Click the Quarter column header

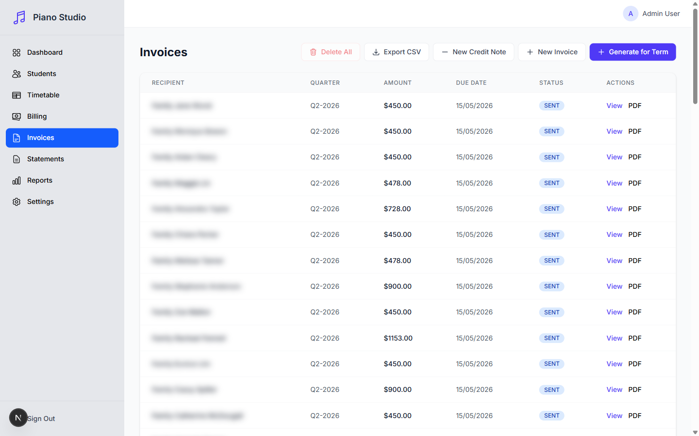click(325, 83)
